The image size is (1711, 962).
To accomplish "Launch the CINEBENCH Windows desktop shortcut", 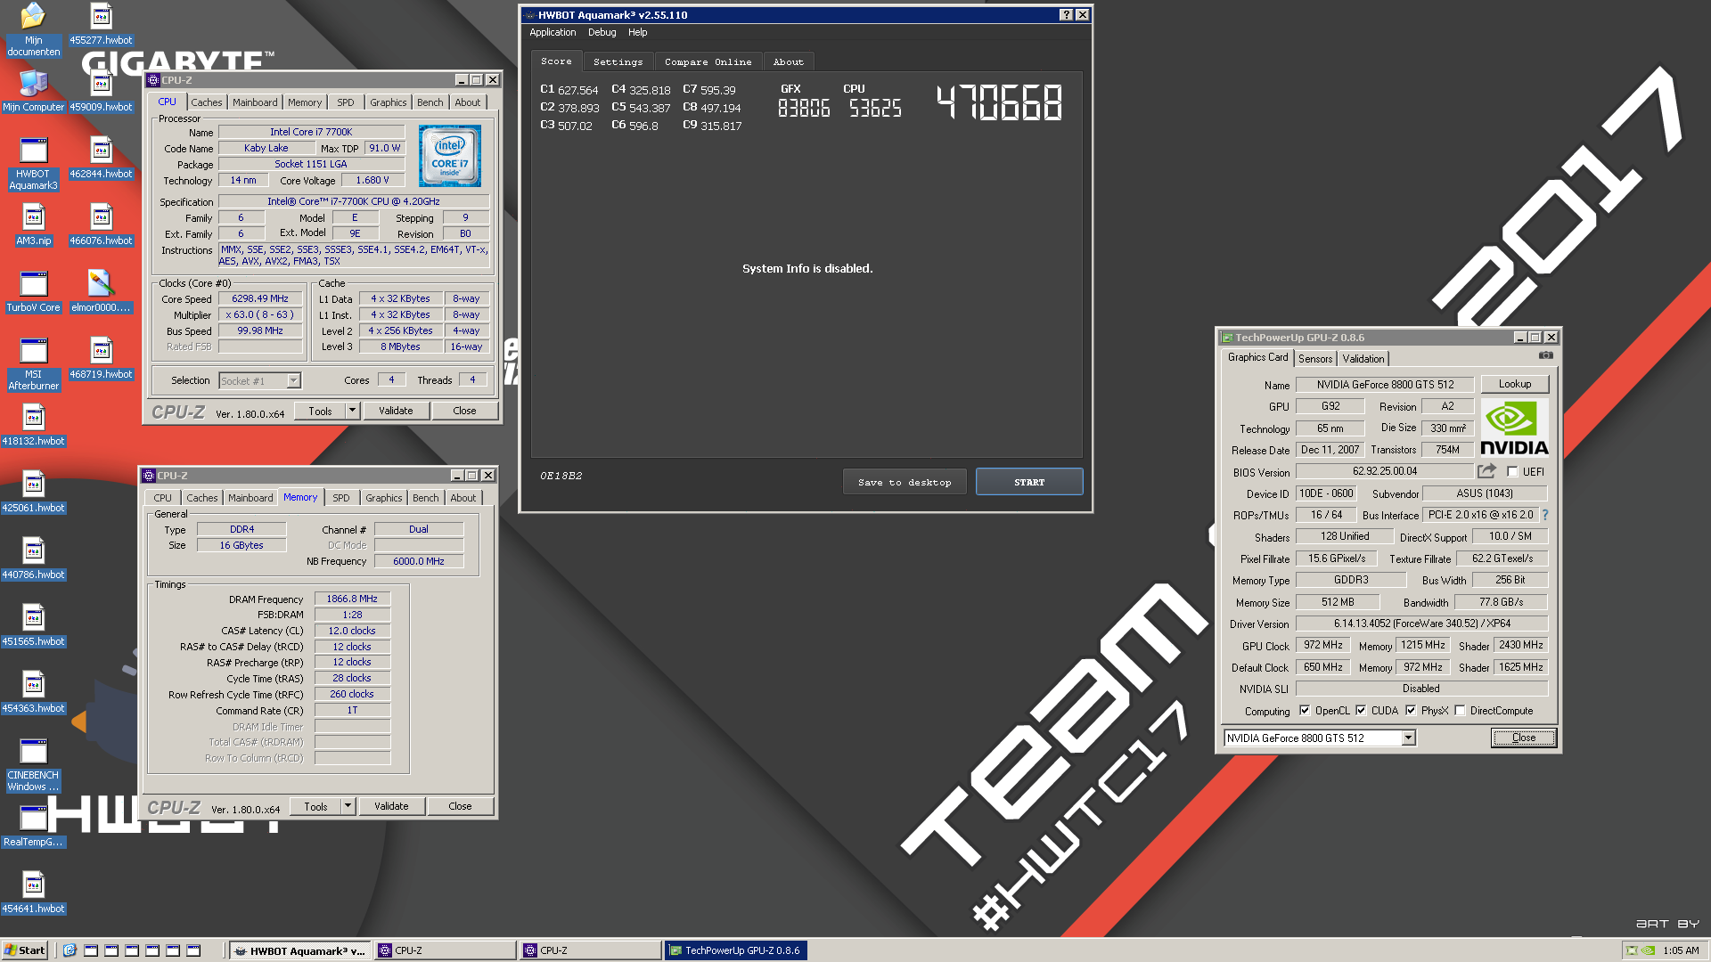I will (x=33, y=765).
